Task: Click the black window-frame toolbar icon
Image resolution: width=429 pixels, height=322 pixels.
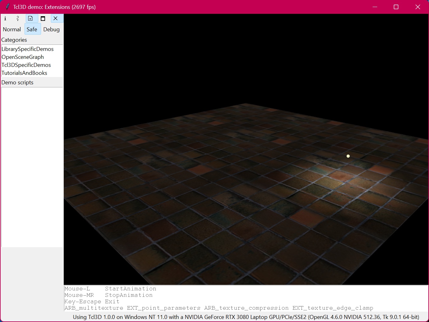Action: pos(43,18)
